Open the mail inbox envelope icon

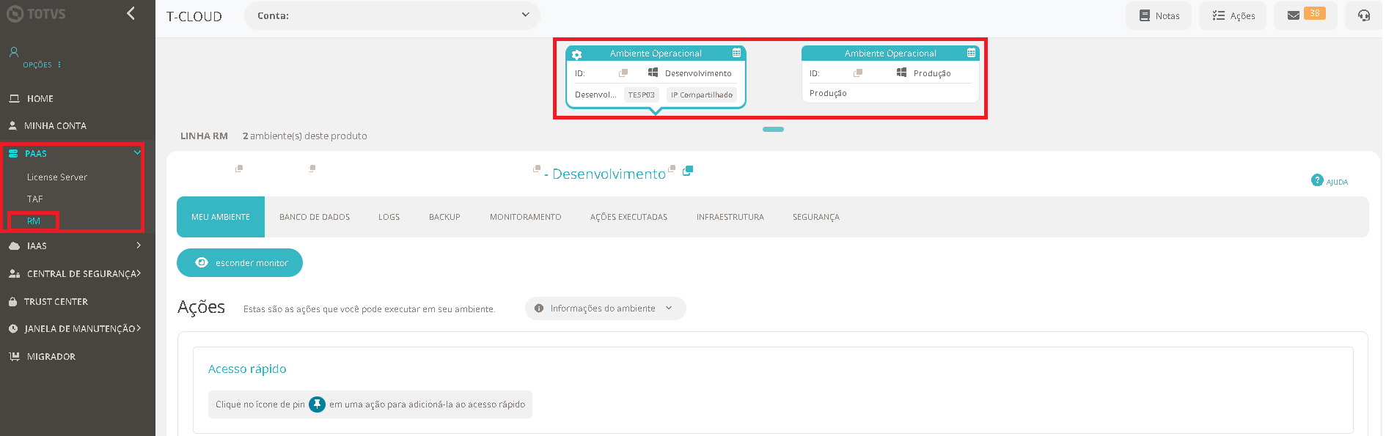click(x=1294, y=15)
